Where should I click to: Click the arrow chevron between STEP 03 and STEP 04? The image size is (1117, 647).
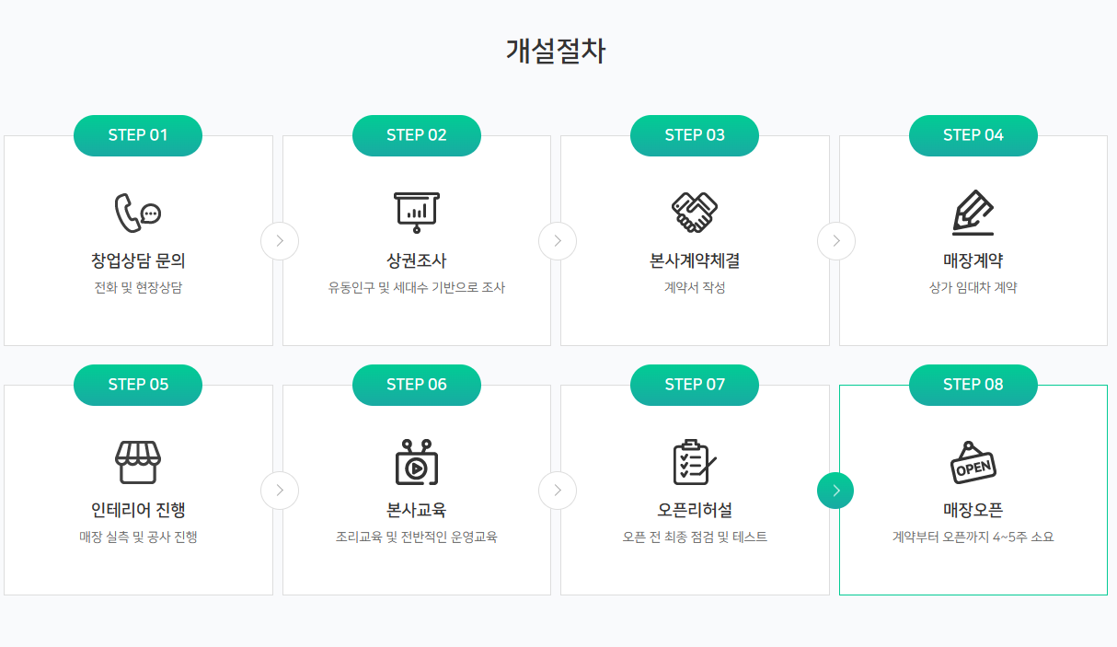tap(836, 241)
